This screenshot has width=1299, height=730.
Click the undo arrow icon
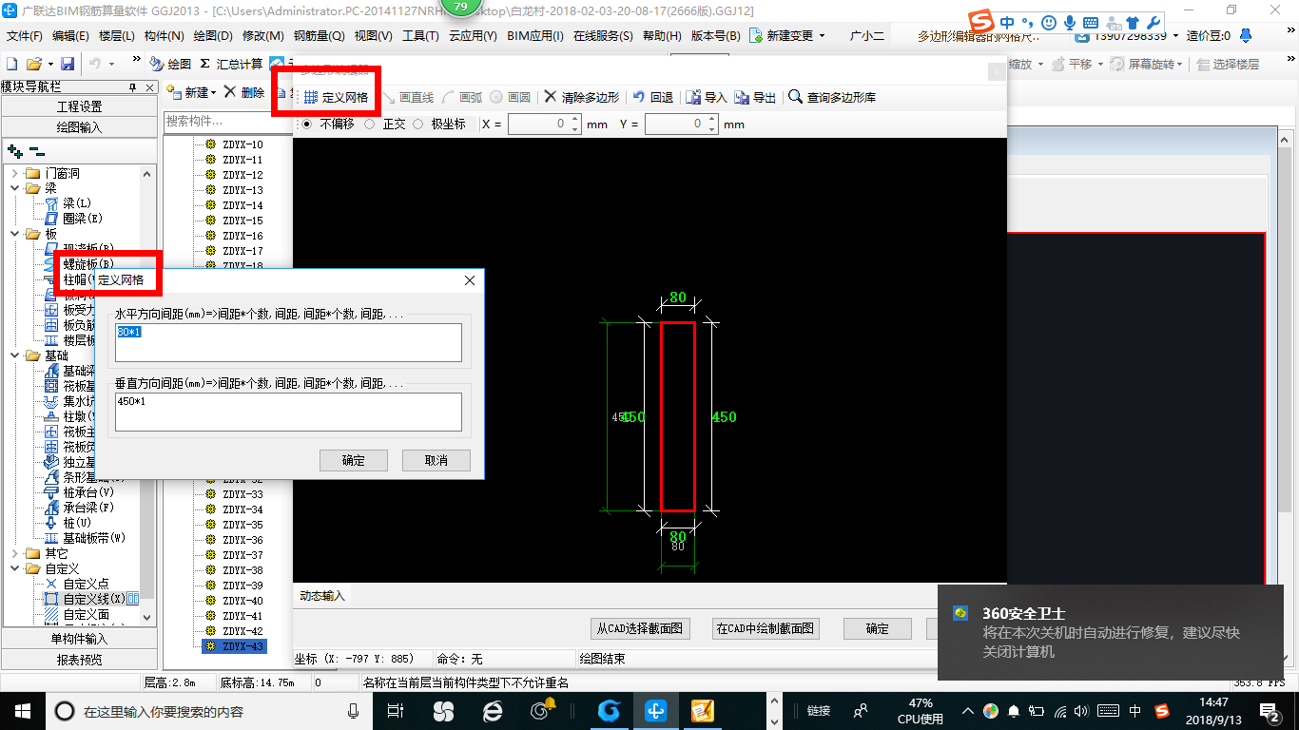[95, 64]
